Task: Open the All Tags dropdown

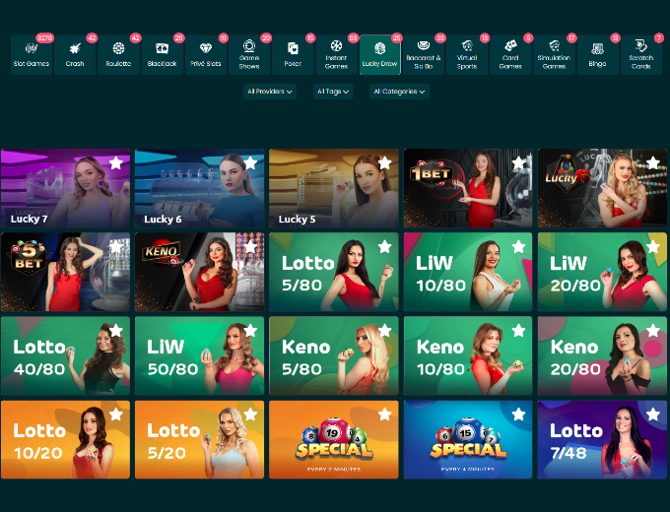Action: [x=333, y=92]
